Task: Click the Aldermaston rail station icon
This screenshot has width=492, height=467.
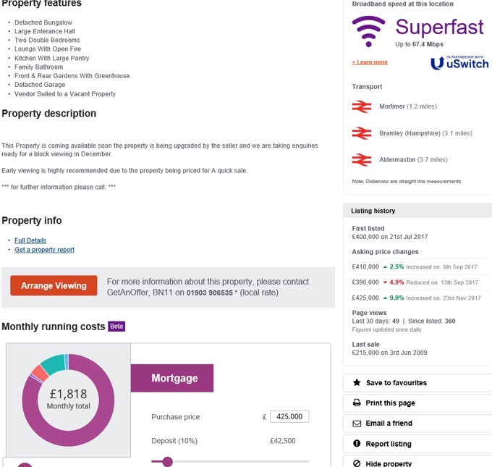Action: 361,159
